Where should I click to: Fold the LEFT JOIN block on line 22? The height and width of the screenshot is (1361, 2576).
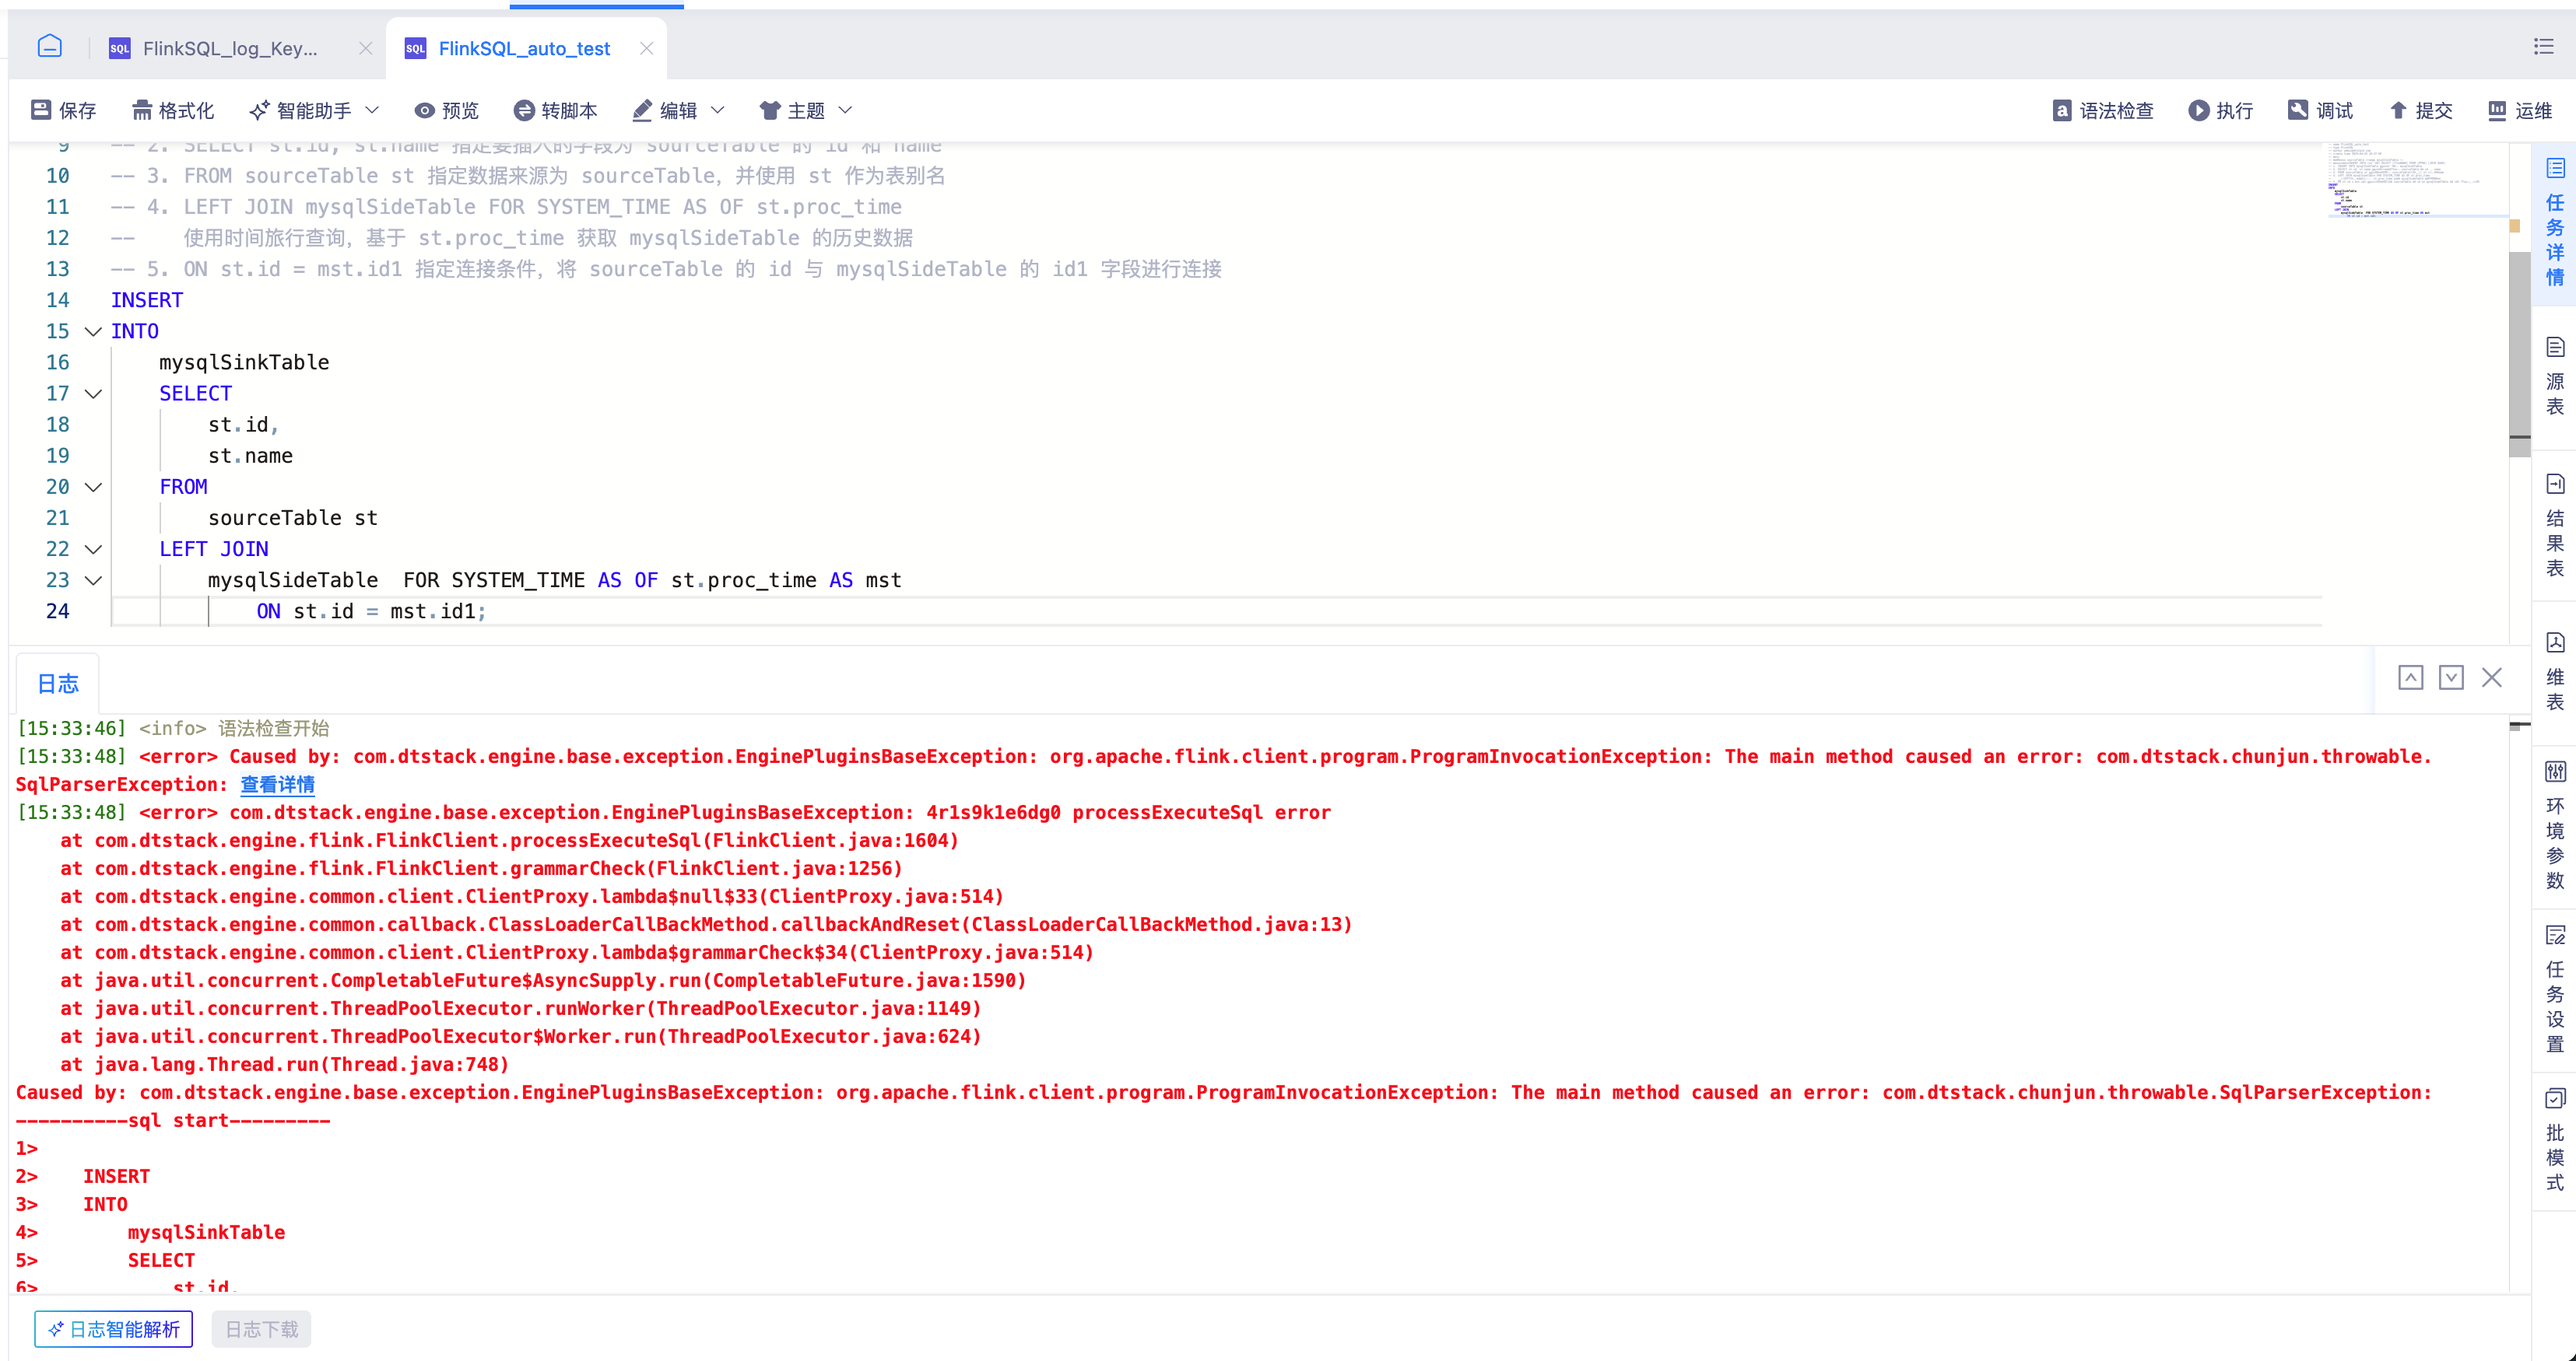tap(93, 548)
